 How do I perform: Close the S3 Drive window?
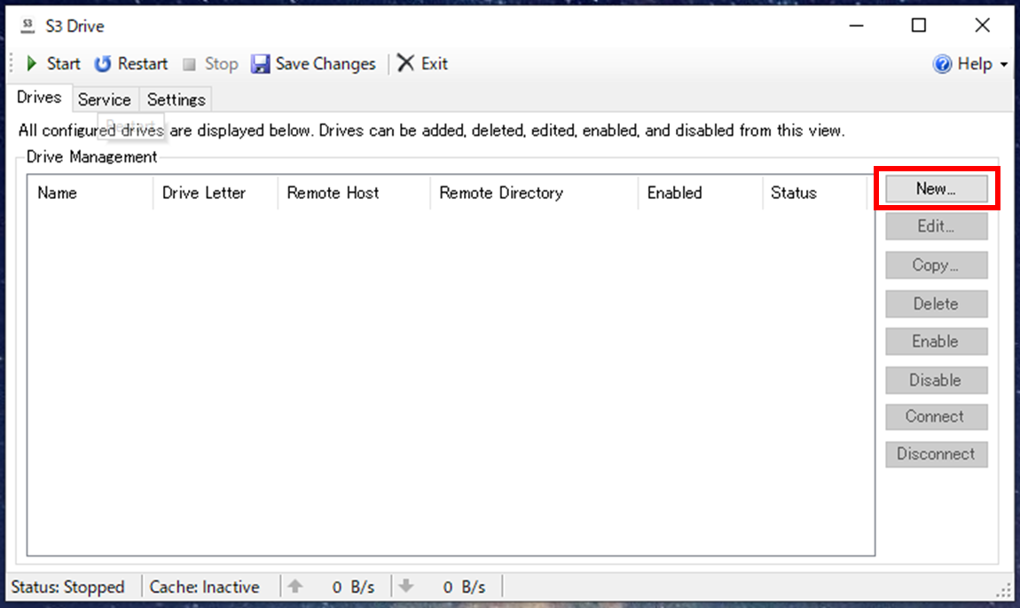[x=982, y=26]
